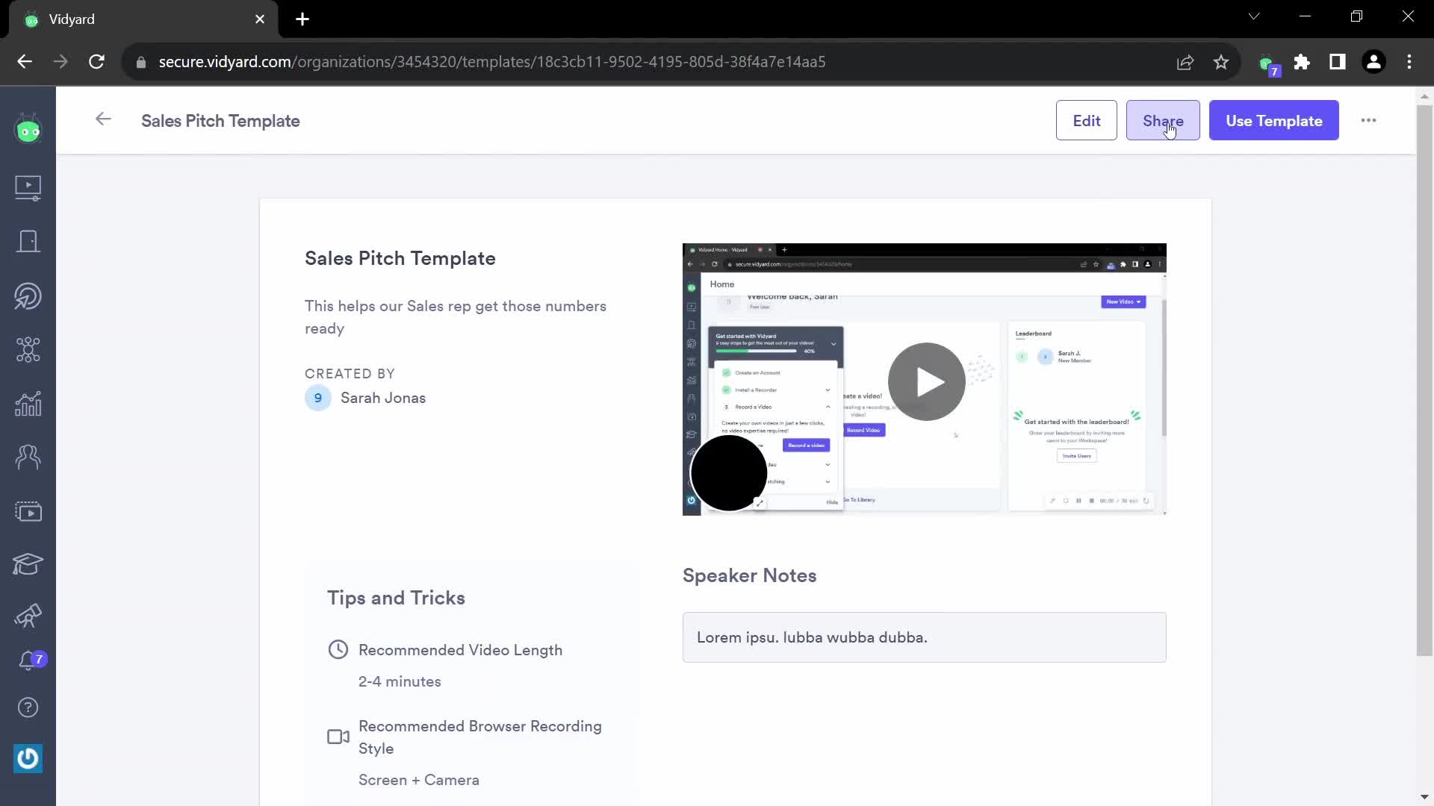The image size is (1434, 806).
Task: Open the tab search chevron
Action: click(x=1254, y=16)
